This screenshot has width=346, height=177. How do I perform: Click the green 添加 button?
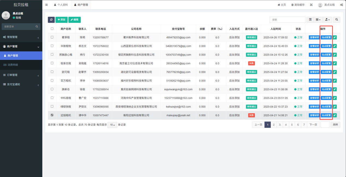61,20
